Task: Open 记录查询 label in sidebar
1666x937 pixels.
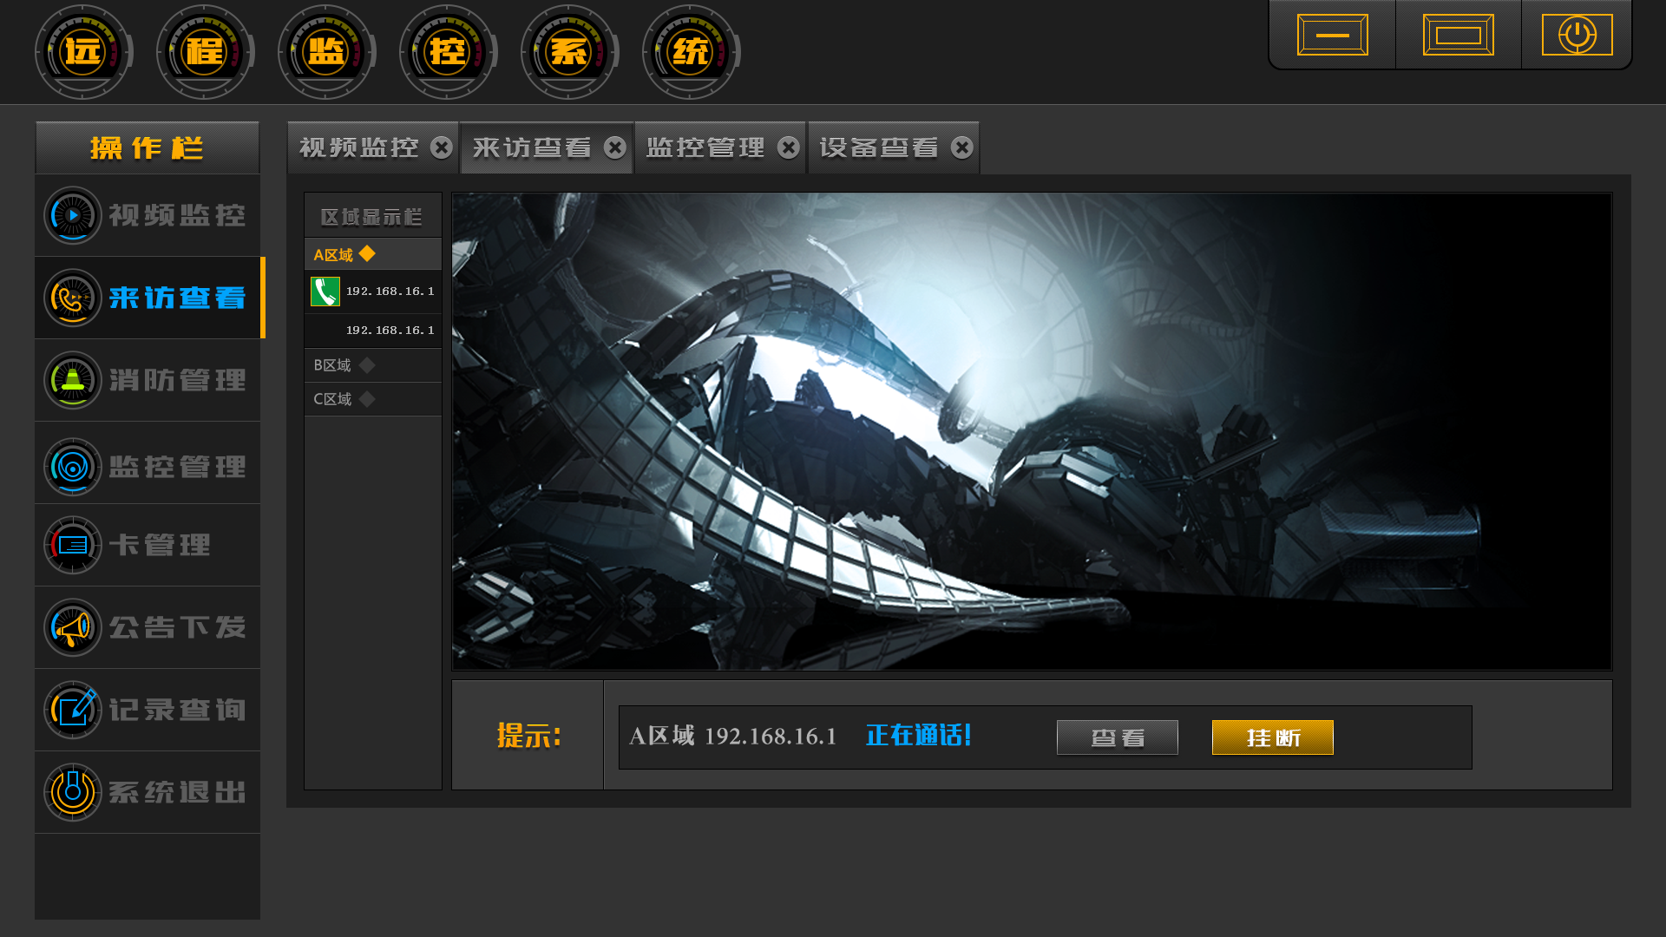Action: point(177,710)
